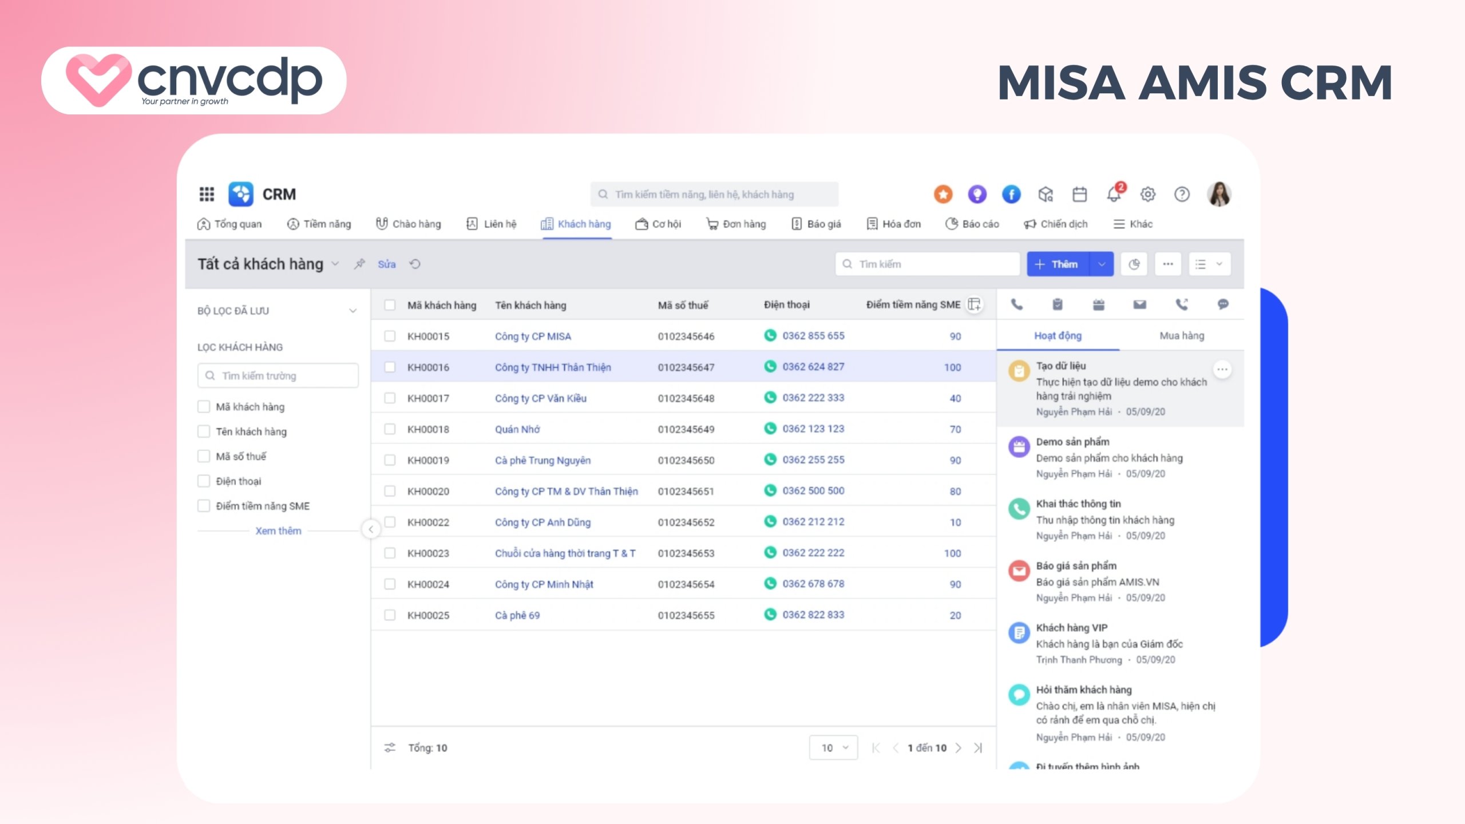Click the chart icon next to Thêm button
This screenshot has height=824, width=1465.
coord(1134,264)
